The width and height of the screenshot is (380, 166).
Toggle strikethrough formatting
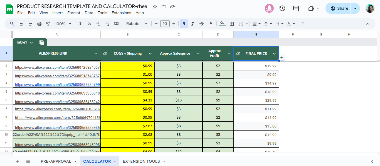coord(202,24)
